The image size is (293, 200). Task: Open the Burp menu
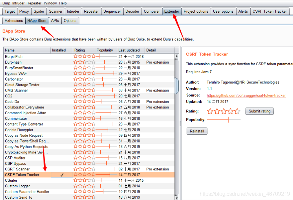(6, 3)
